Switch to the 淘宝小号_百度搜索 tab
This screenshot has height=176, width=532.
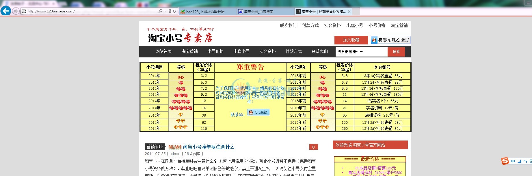(x=265, y=12)
